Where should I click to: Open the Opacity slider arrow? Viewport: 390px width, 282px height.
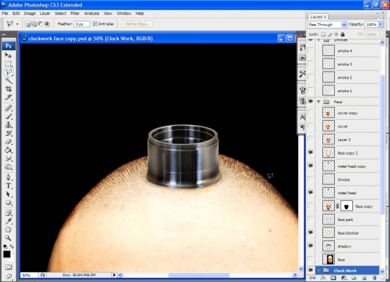pos(380,25)
